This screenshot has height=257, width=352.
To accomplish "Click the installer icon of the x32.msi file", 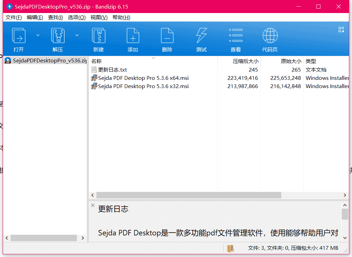I will (94, 86).
